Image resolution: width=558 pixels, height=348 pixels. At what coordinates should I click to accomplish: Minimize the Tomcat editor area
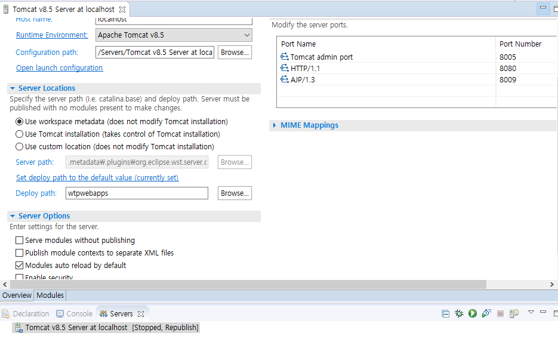coord(543,7)
